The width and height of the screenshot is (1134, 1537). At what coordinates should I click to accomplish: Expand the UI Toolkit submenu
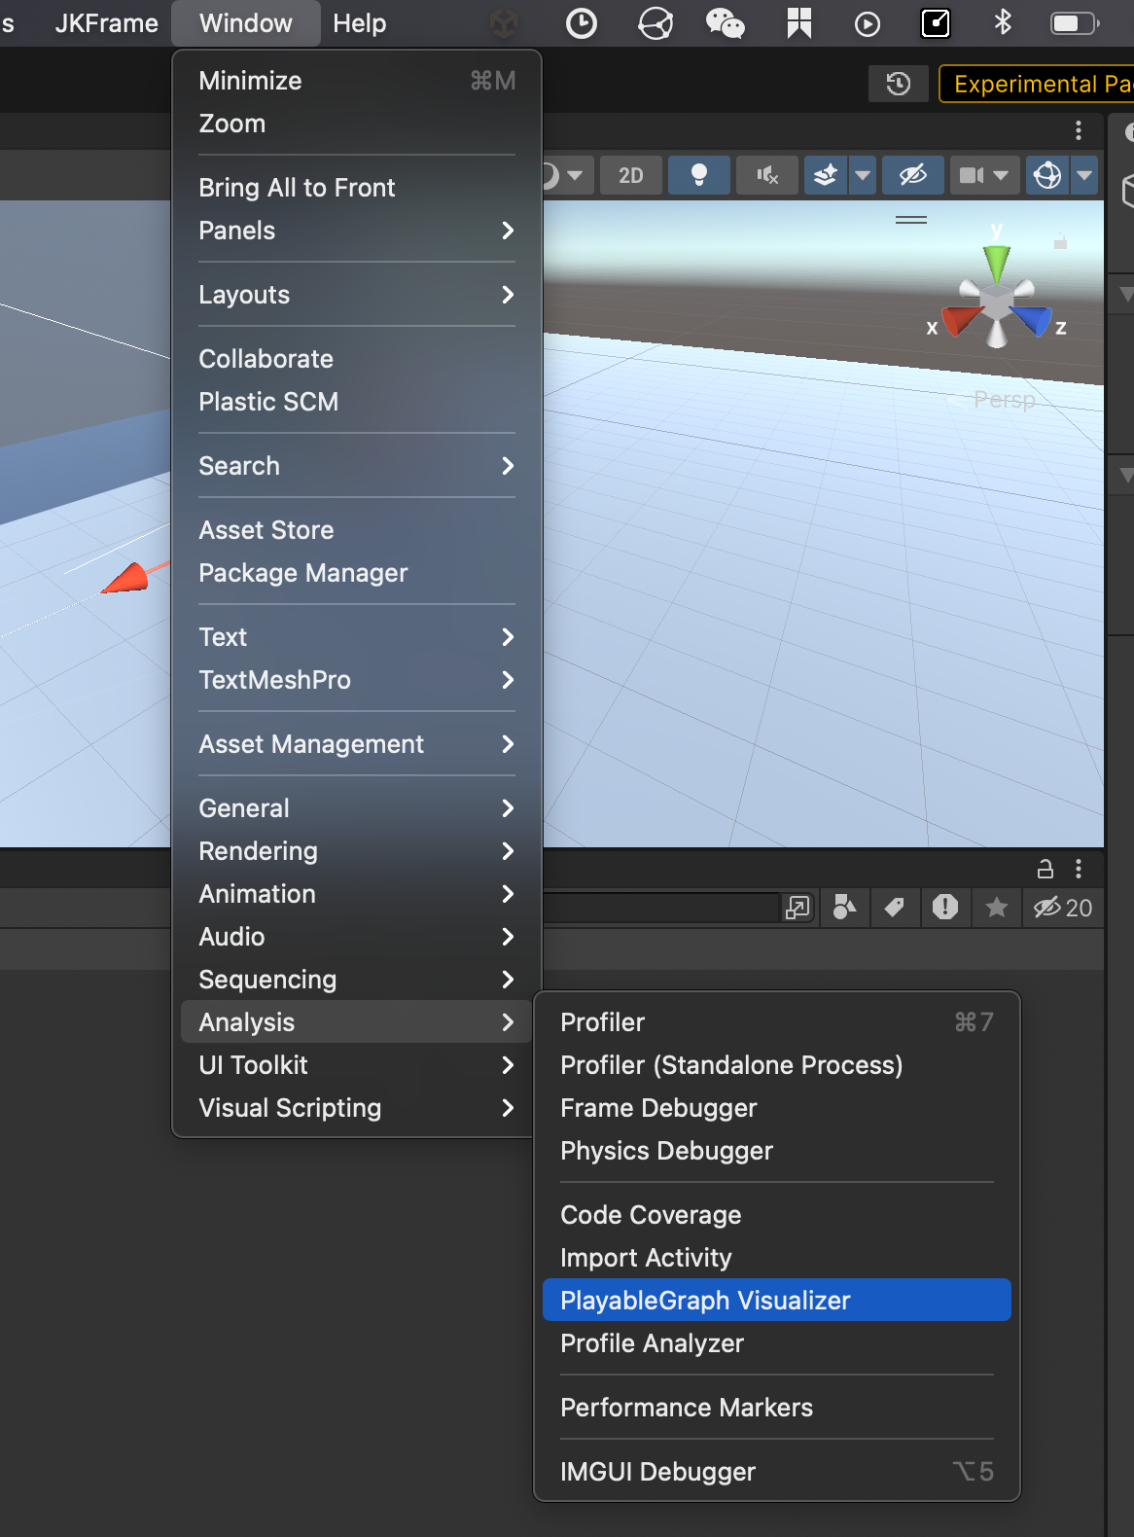point(357,1065)
